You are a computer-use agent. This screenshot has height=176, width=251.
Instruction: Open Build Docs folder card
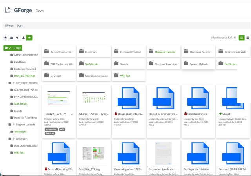tap(94, 51)
